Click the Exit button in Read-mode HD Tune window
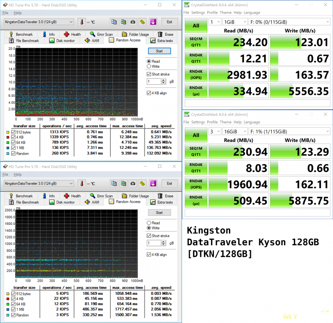The height and width of the screenshot is (323, 333). (x=169, y=22)
